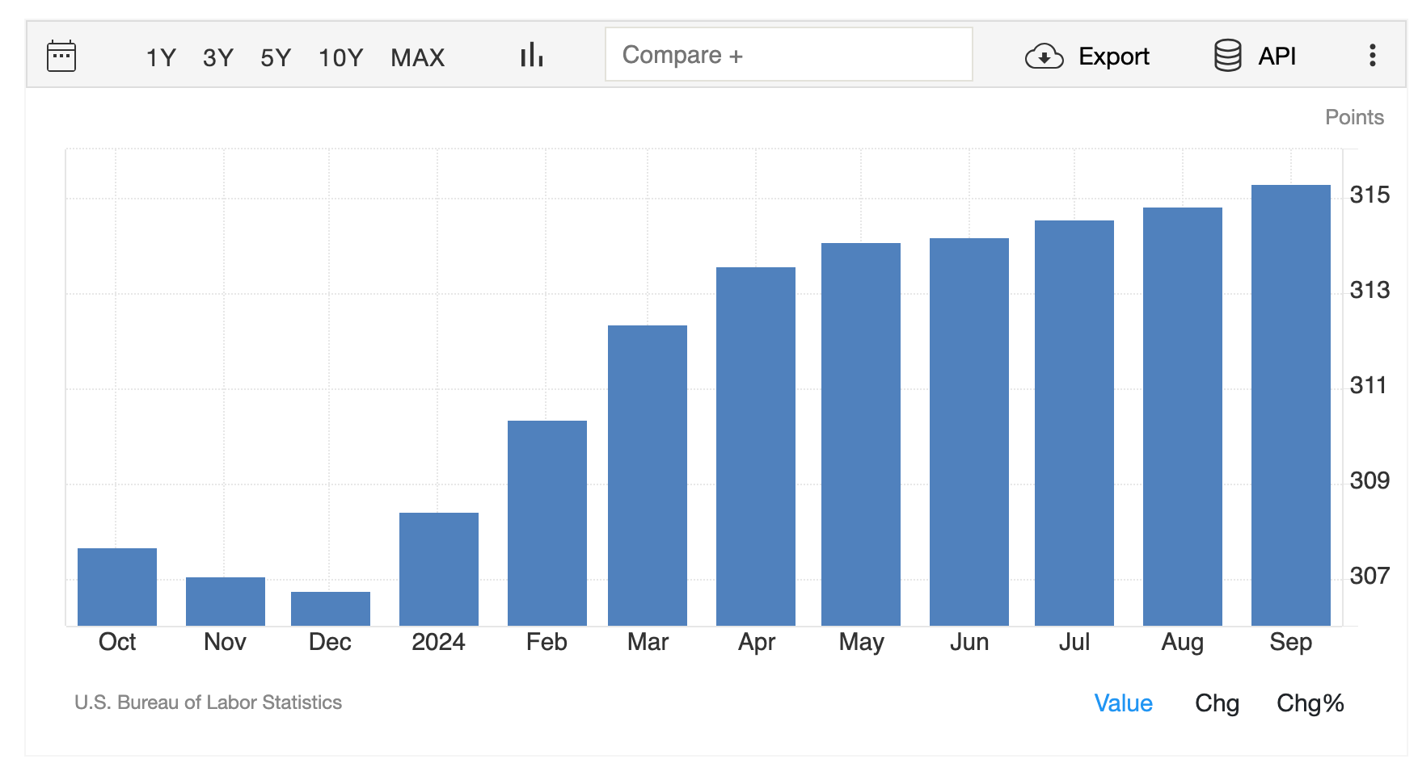Click the Compare + input field

tap(788, 54)
